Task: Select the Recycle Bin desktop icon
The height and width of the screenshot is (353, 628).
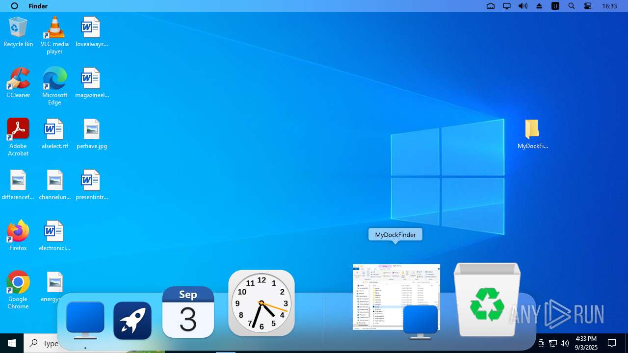Action: coord(18,32)
